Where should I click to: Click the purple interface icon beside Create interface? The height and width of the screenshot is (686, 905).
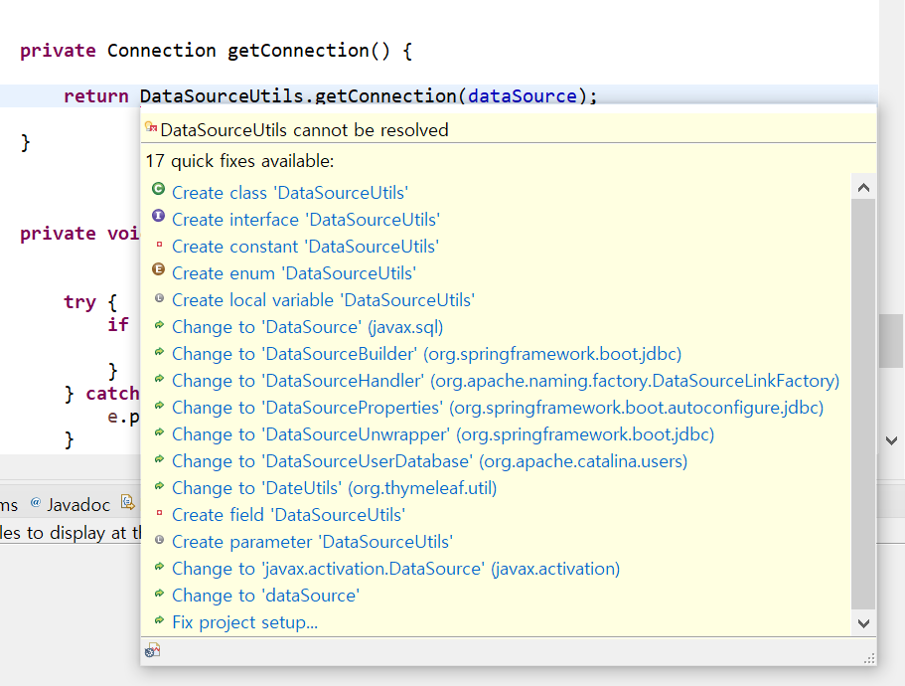tap(159, 216)
